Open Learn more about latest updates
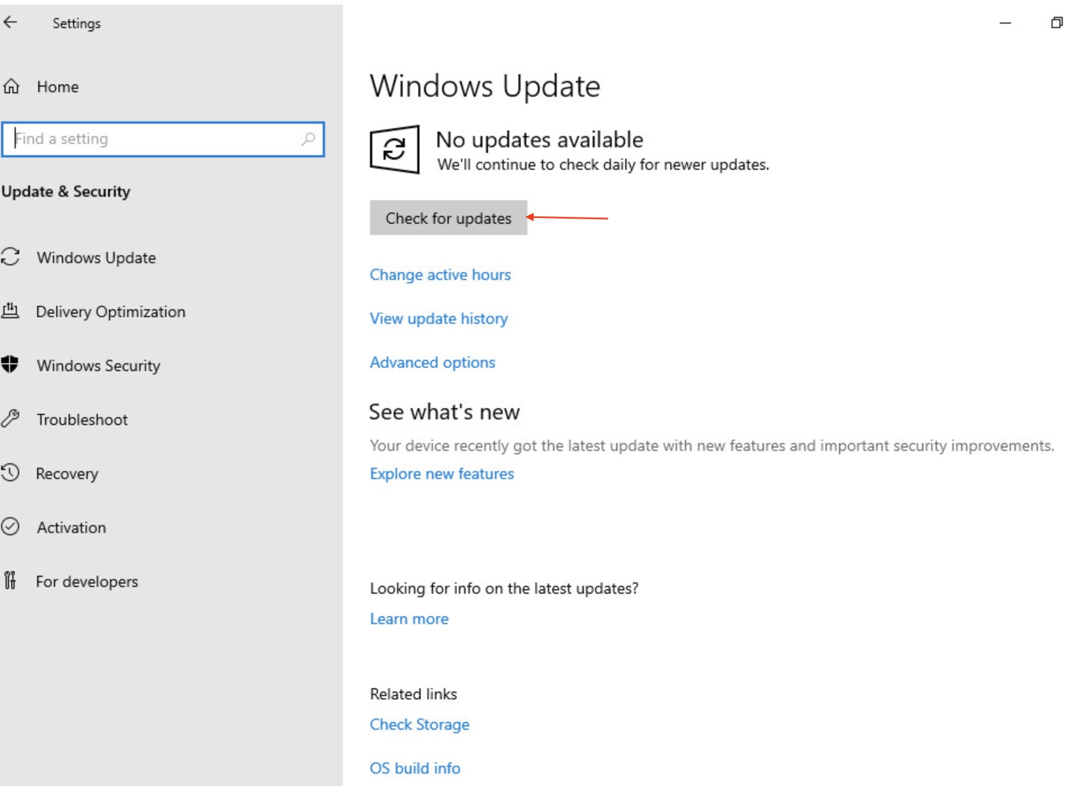Viewport: 1092px width, 786px height. (x=409, y=618)
